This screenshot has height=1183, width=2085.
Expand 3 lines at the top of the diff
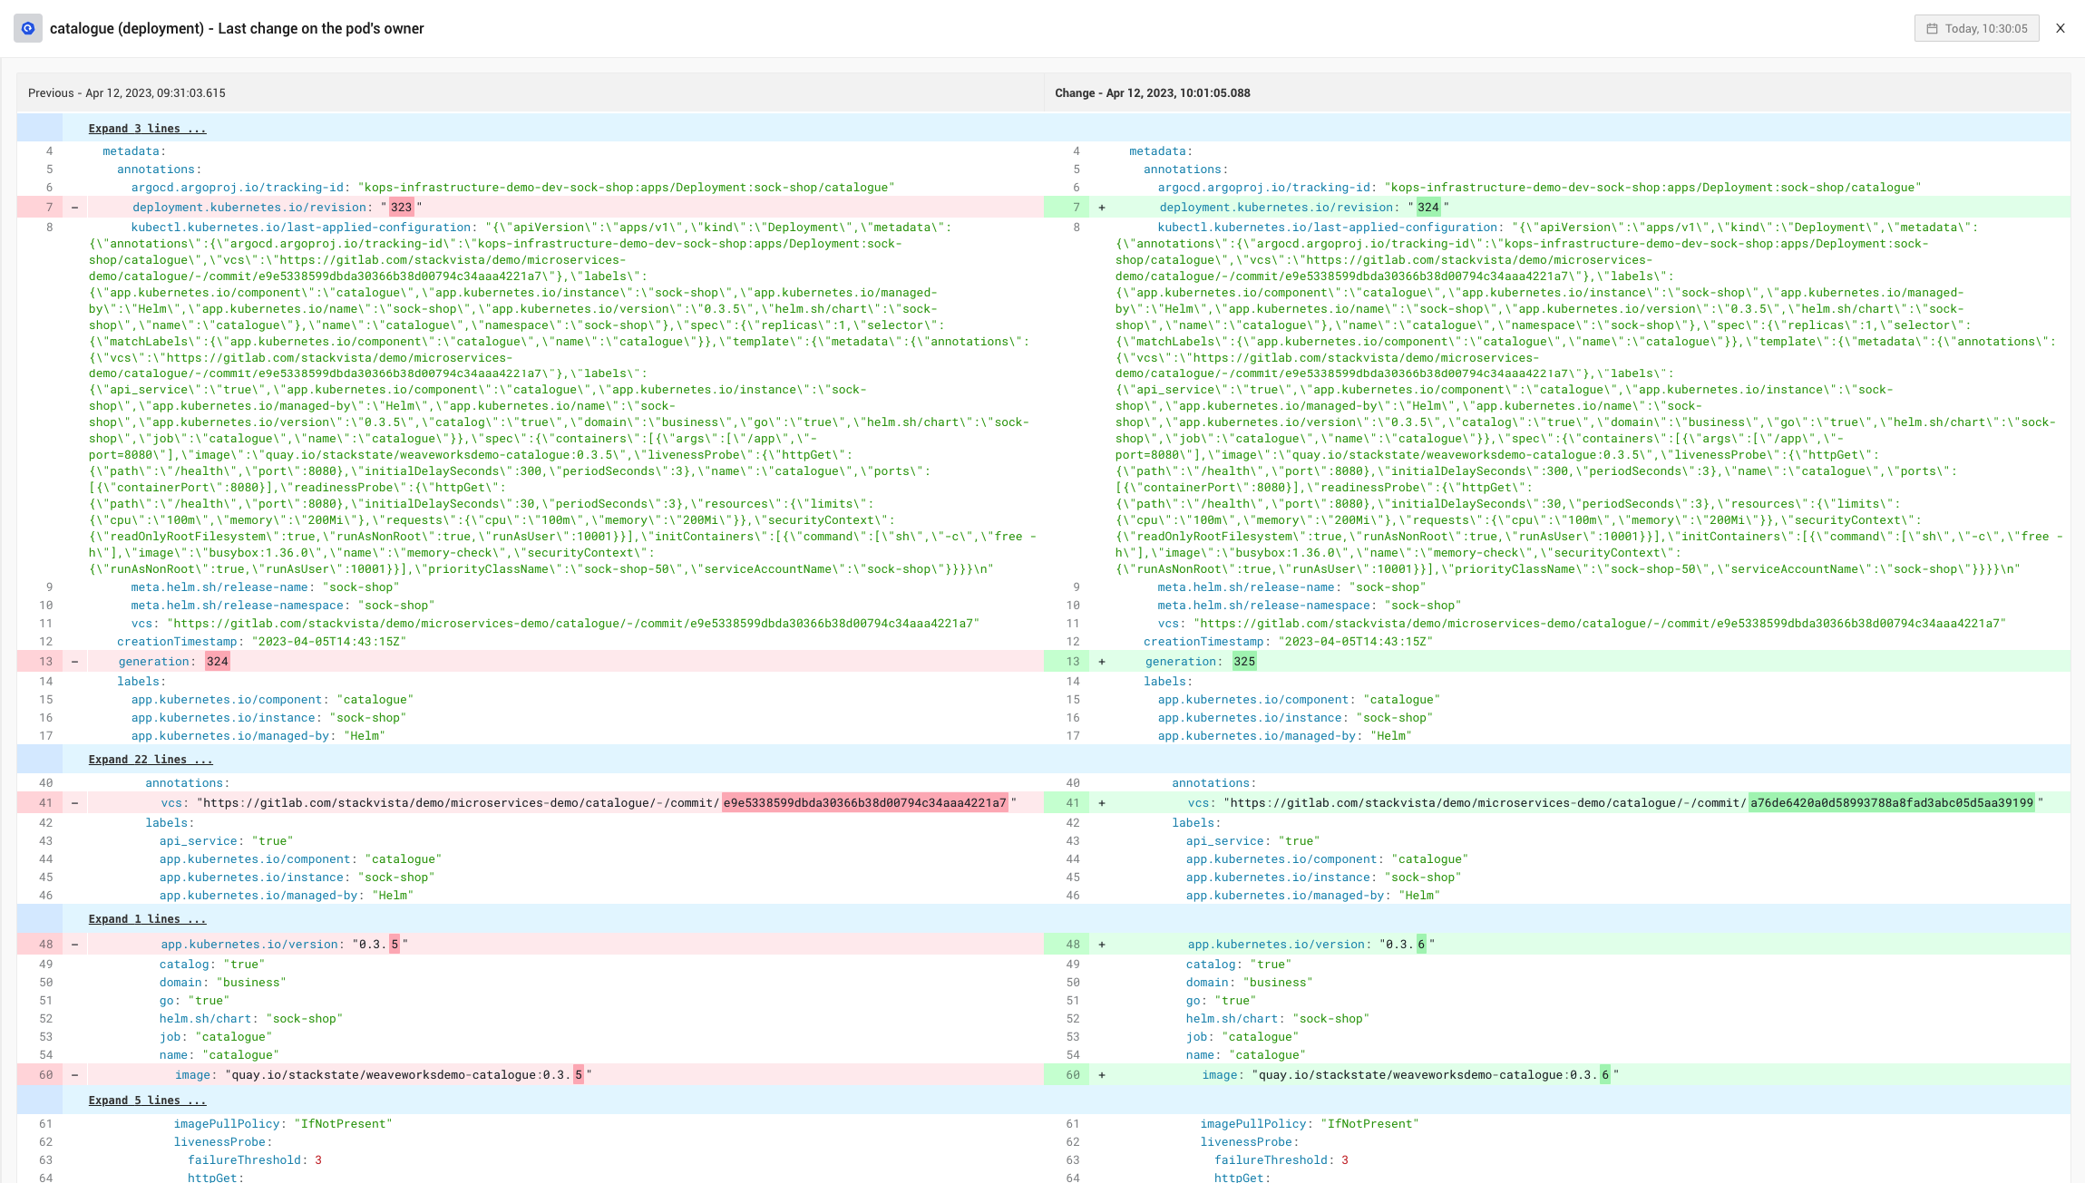pos(147,128)
